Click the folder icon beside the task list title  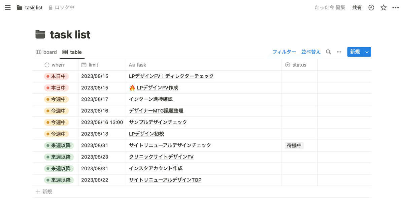point(40,34)
